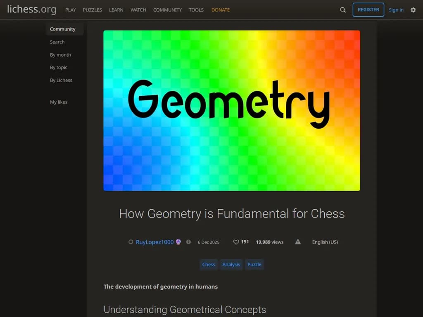
Task: Open the English (US) language selector
Action: 325,242
